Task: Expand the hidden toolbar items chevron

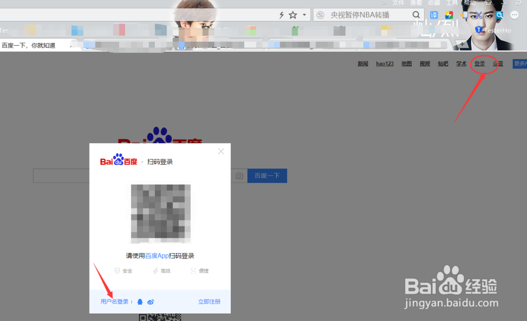Action: click(385, 3)
